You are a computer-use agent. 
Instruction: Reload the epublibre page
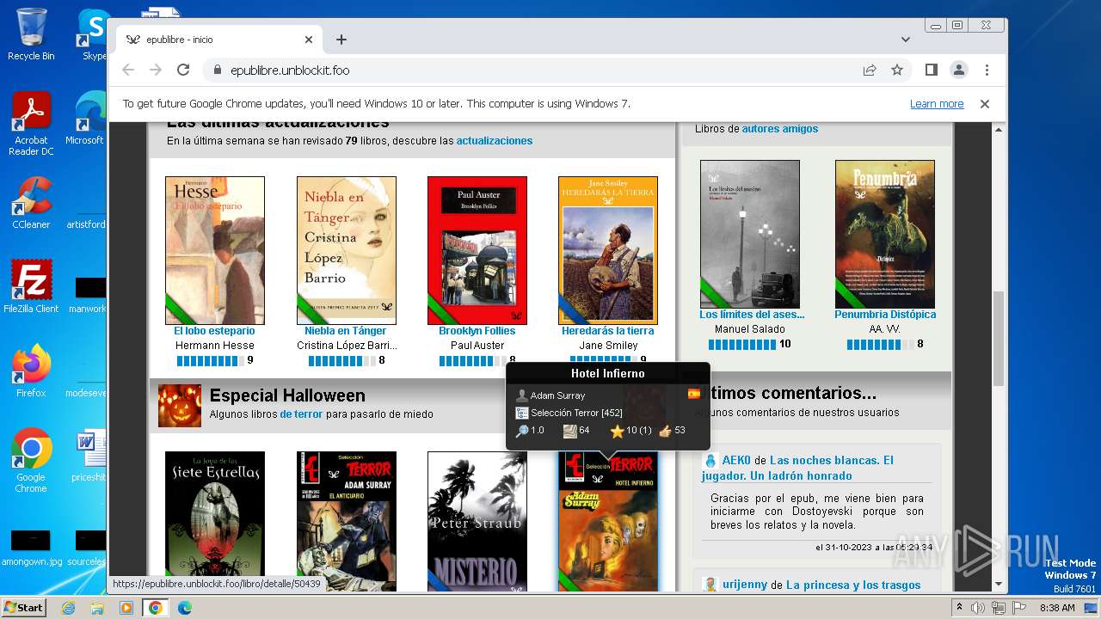pyautogui.click(x=183, y=70)
